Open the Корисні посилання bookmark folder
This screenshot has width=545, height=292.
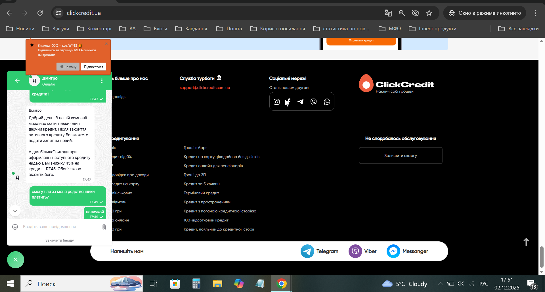pyautogui.click(x=278, y=29)
